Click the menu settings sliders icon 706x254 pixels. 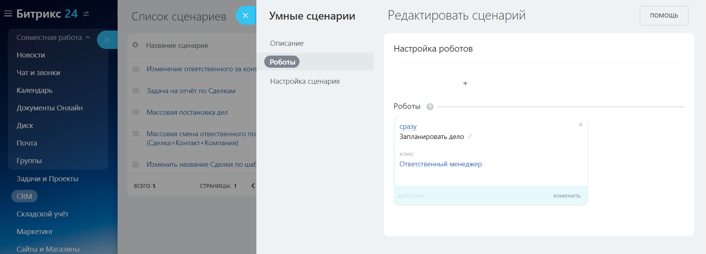[x=86, y=14]
